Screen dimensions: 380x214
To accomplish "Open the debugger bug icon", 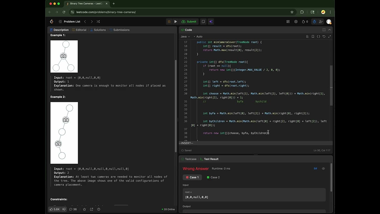I will [169, 21].
